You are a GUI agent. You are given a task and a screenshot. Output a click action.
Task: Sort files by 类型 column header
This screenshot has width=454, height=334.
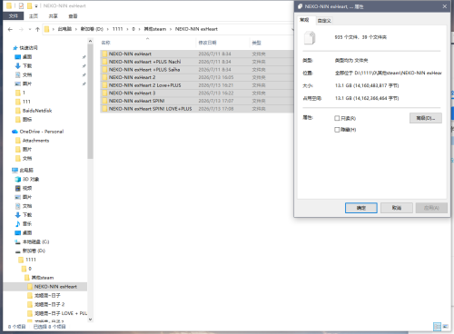tap(256, 43)
